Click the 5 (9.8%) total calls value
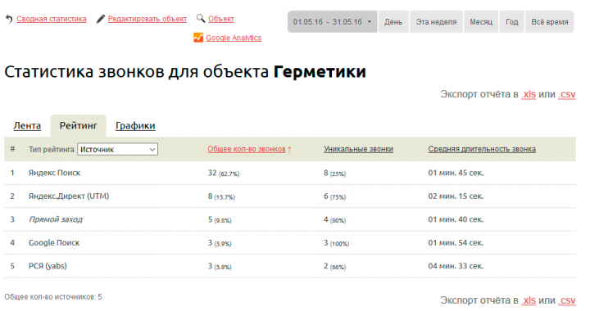 tap(220, 219)
